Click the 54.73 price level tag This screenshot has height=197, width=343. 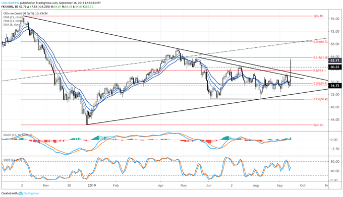click(335, 86)
